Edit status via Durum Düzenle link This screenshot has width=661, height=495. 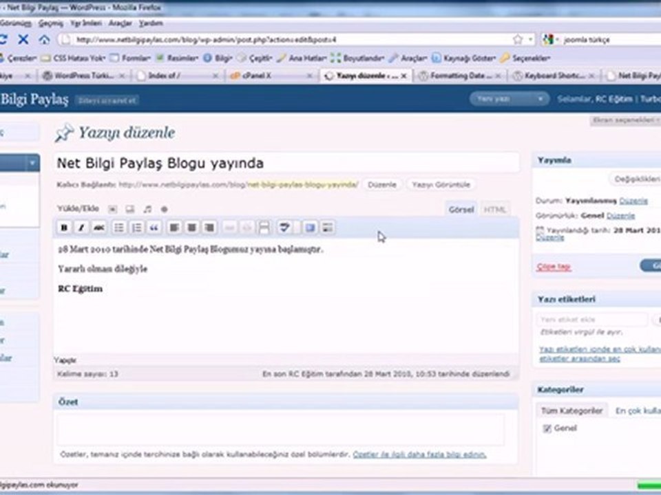coord(633,201)
